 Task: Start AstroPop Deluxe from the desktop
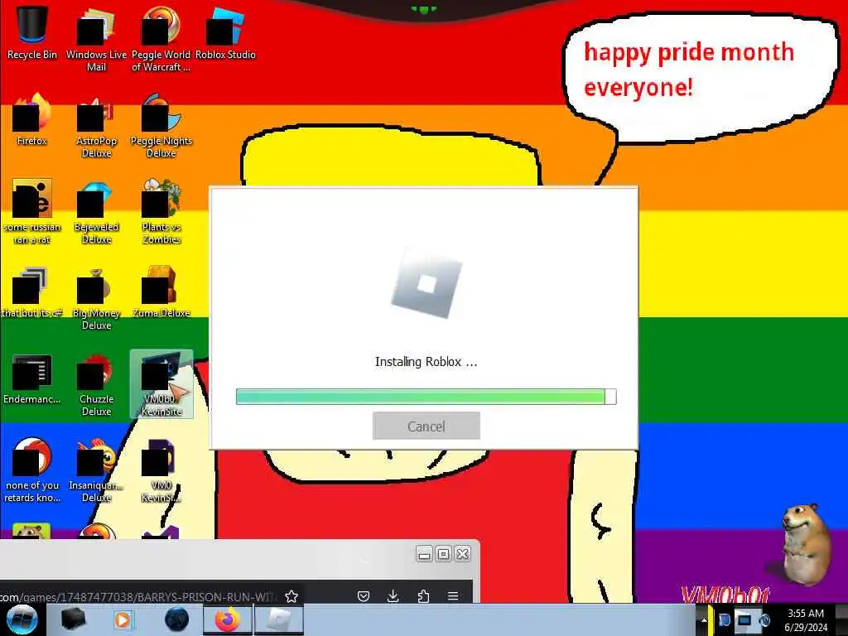coord(96,126)
